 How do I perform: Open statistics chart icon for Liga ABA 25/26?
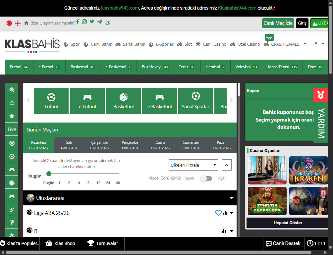click(225, 213)
